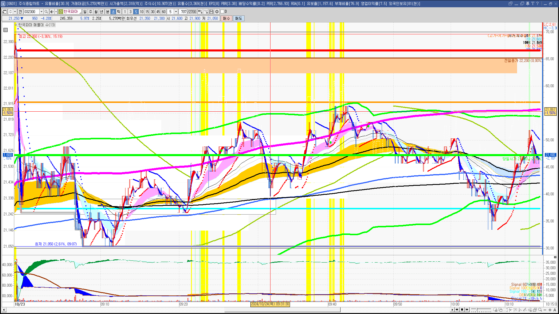Click the 매도 sell button
Screen dimensions: 559x314
pos(239,18)
